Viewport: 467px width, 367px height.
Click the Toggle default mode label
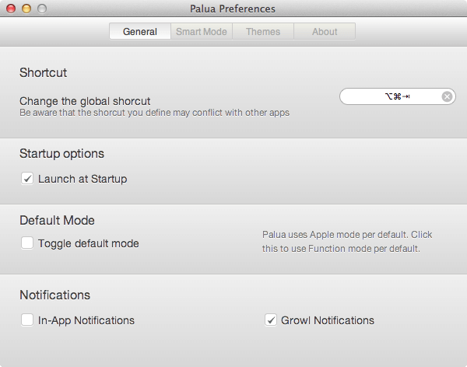(89, 243)
